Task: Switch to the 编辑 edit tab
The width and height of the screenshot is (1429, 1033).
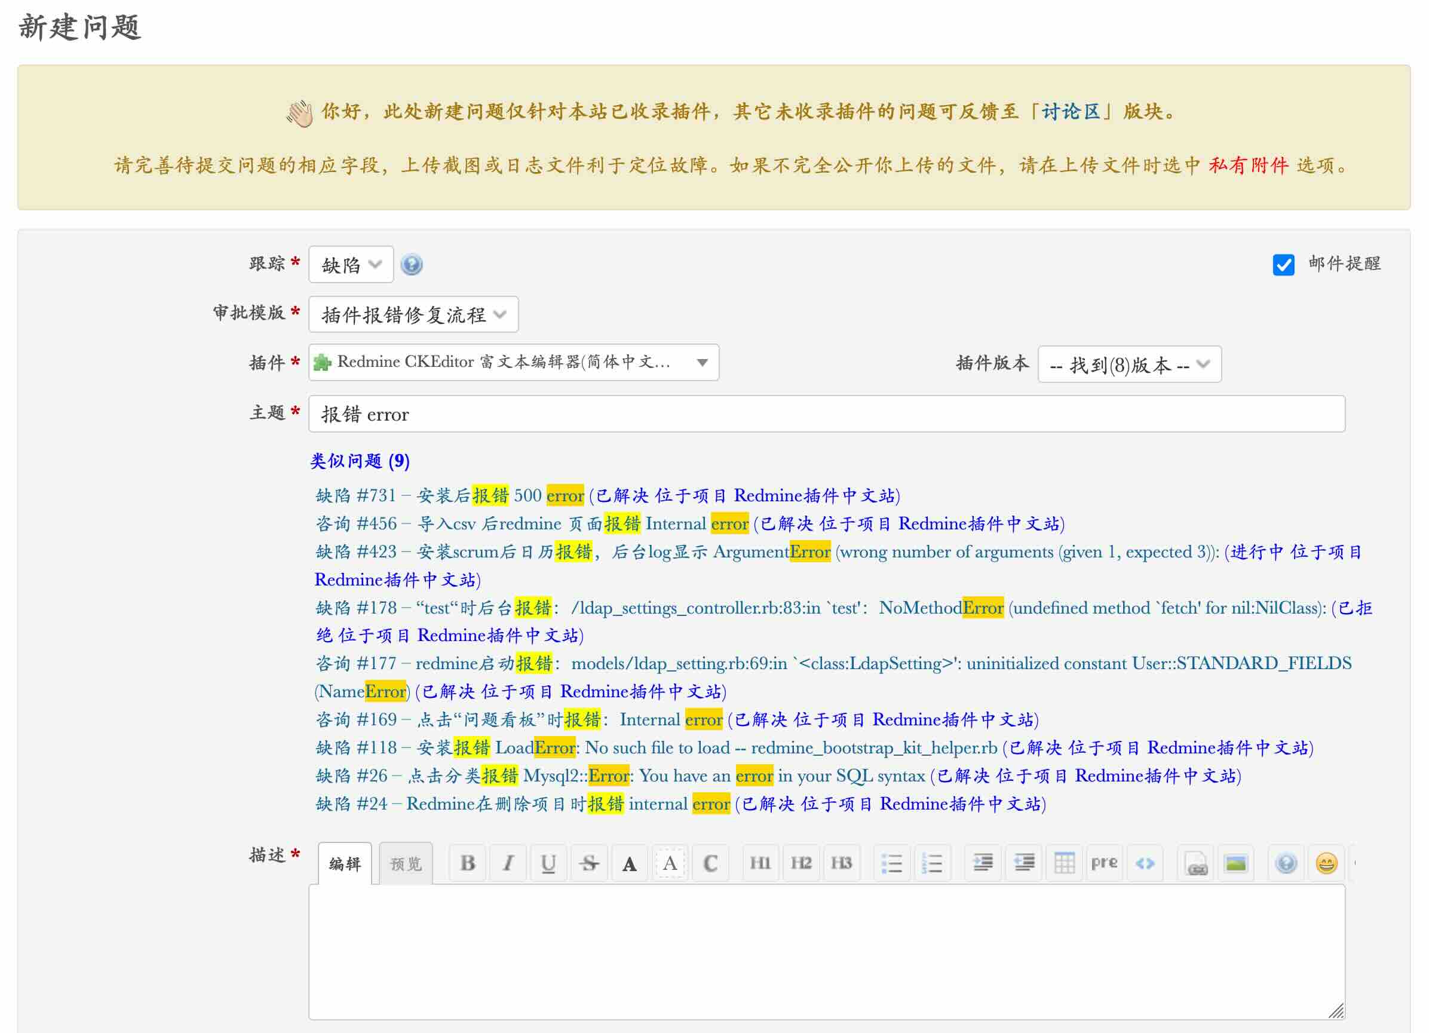Action: click(x=345, y=863)
